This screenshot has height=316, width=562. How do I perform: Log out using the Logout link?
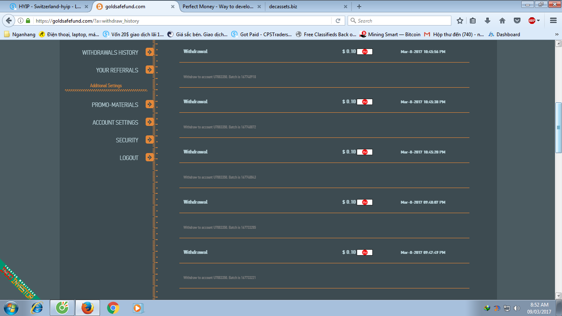tap(129, 158)
